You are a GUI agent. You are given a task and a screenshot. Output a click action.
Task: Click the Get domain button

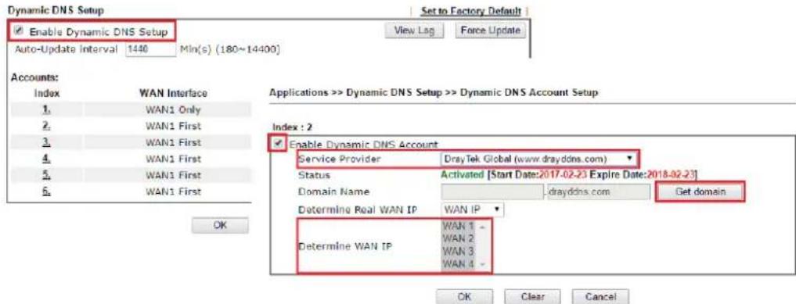pos(700,192)
